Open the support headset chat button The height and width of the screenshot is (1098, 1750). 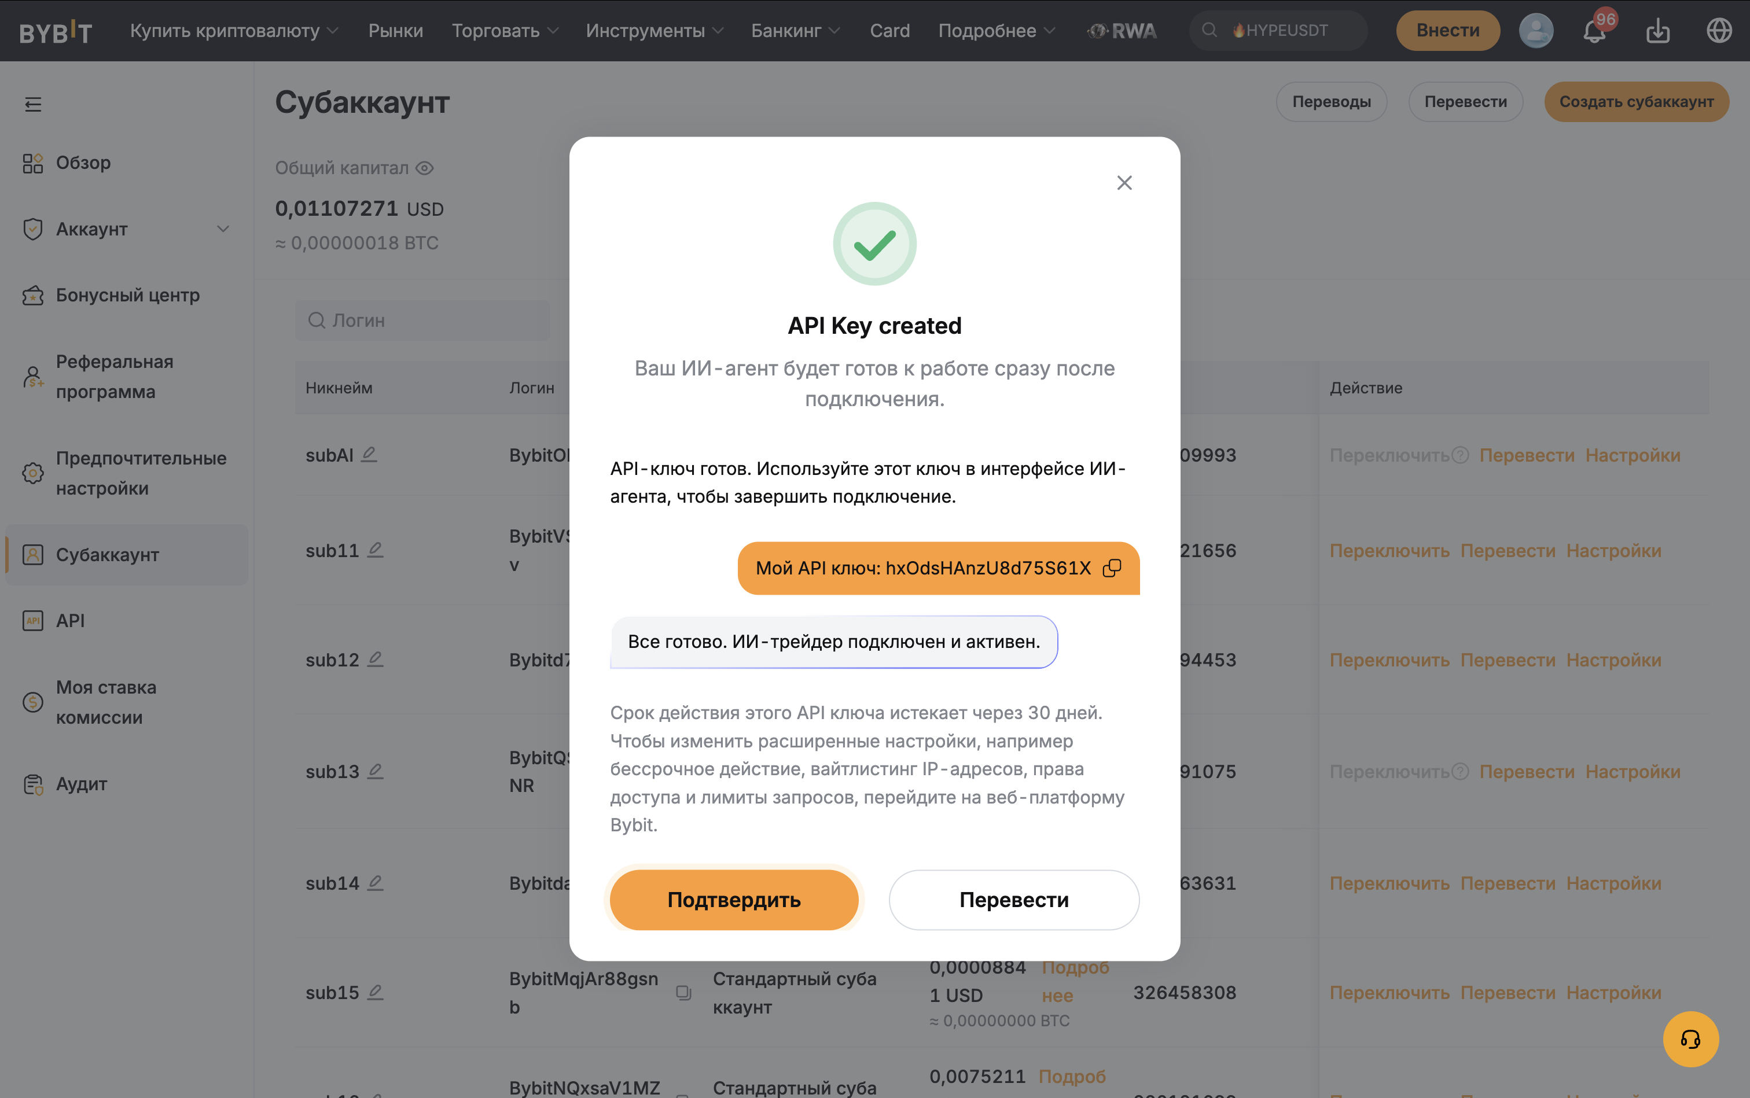click(x=1690, y=1039)
